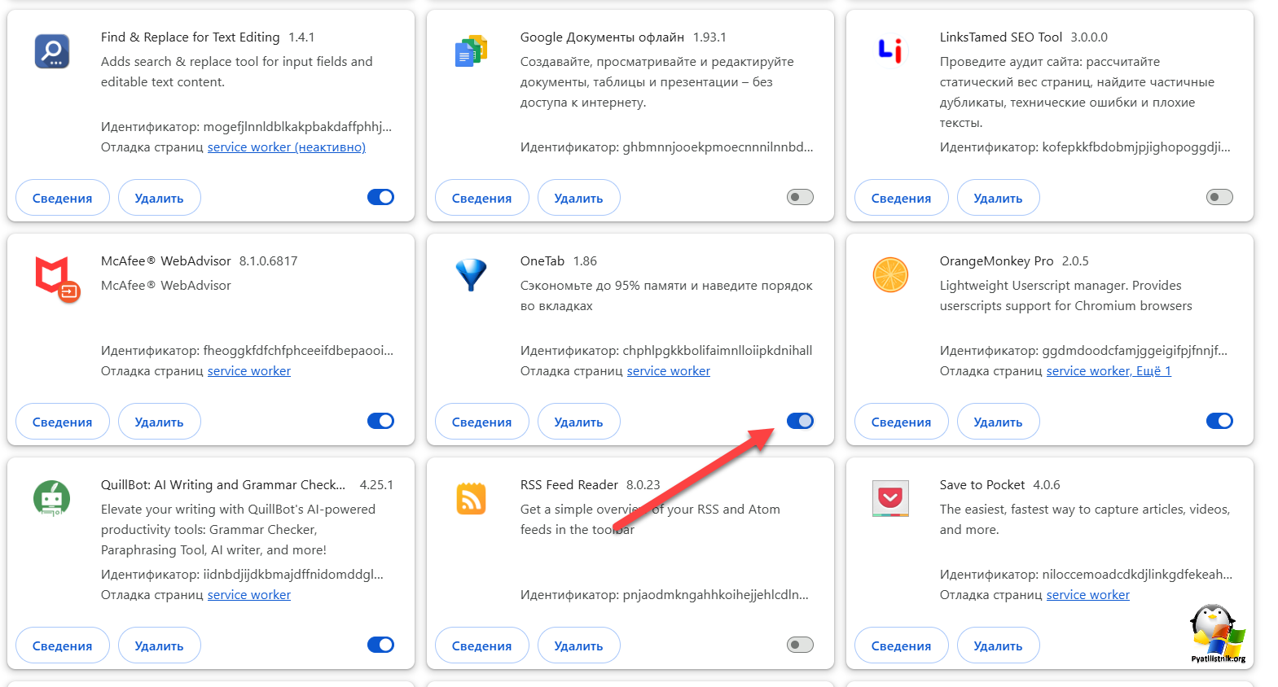1278x687 pixels.
Task: Click Удалить on RSS Feed Reader
Action: [x=579, y=645]
